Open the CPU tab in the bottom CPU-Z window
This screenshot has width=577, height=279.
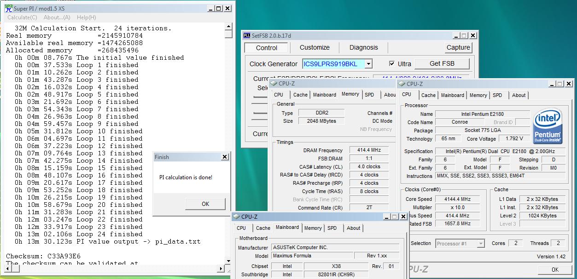coord(241,228)
